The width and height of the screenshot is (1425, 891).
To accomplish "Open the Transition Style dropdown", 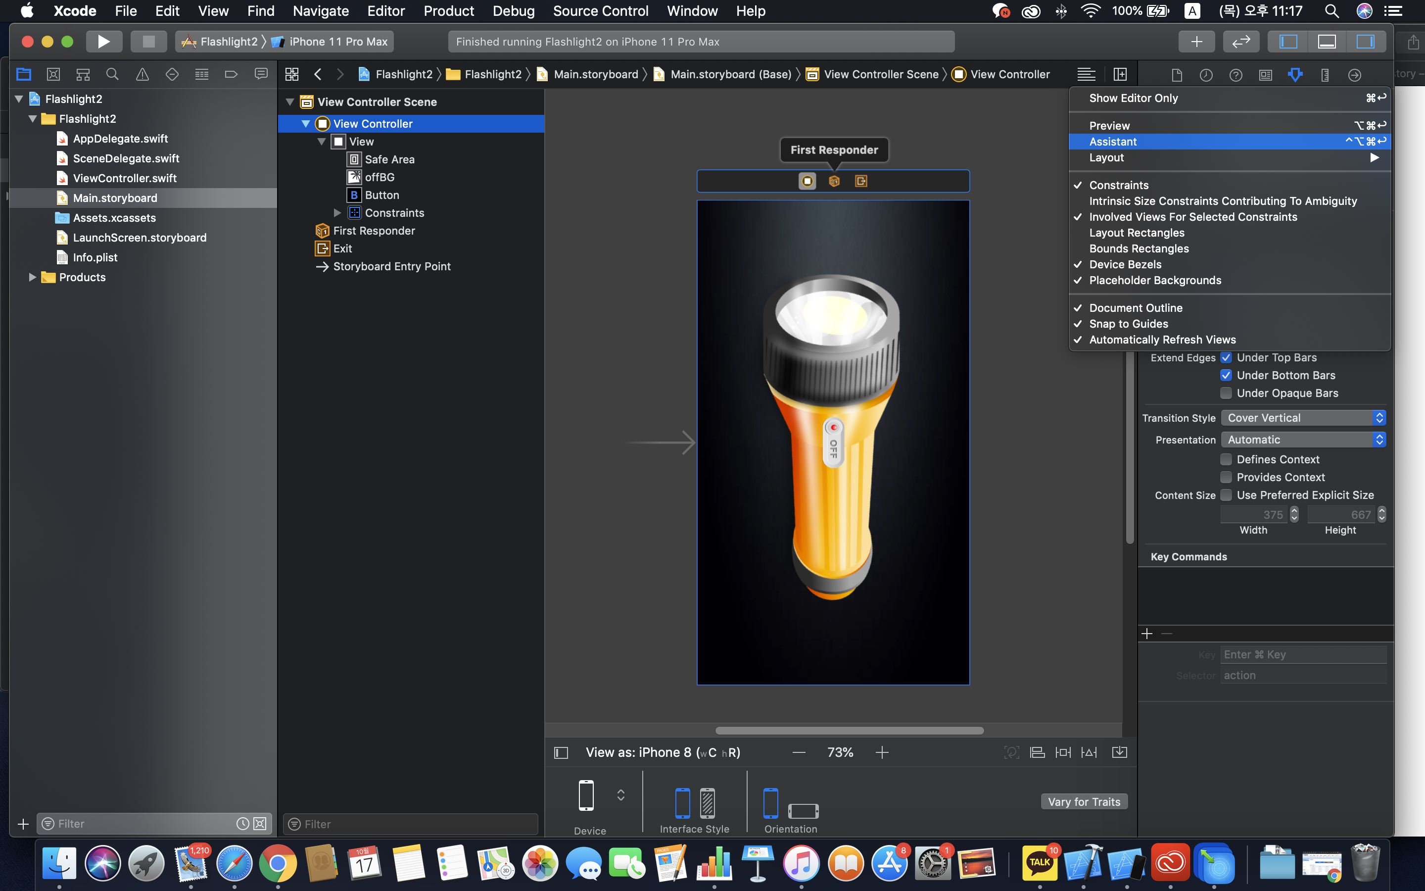I will click(1302, 418).
